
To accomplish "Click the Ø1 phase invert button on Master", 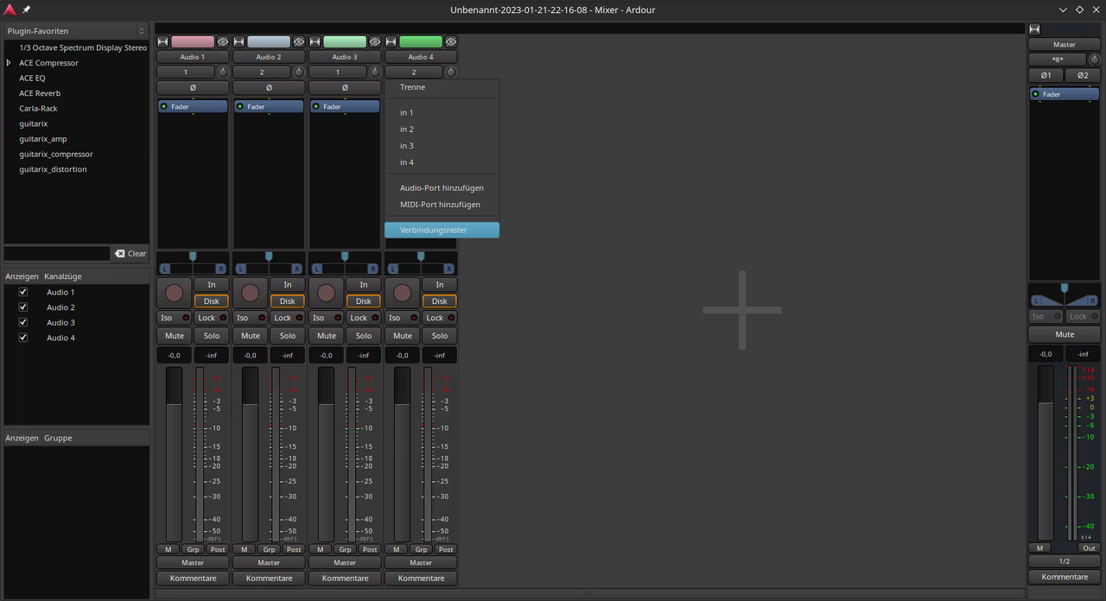I will (x=1046, y=76).
